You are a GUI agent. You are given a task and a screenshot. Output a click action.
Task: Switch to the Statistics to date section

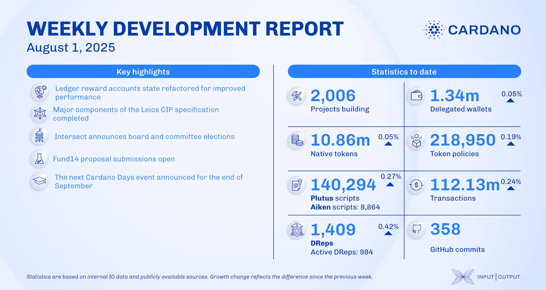pyautogui.click(x=404, y=72)
